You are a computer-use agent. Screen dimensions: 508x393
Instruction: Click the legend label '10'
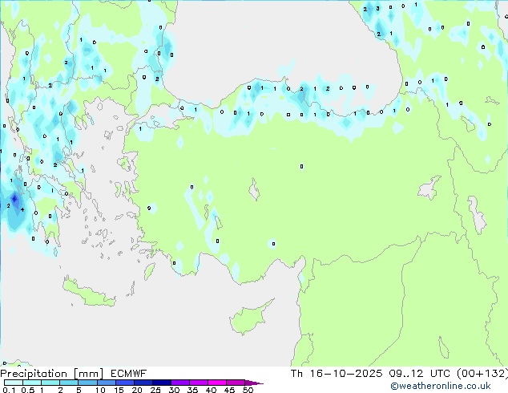click(x=100, y=390)
